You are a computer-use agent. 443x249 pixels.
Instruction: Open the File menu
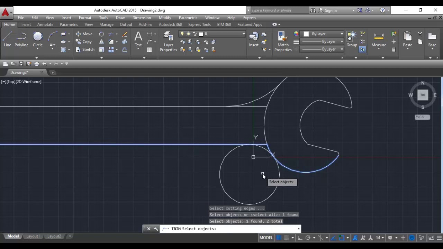(x=21, y=18)
